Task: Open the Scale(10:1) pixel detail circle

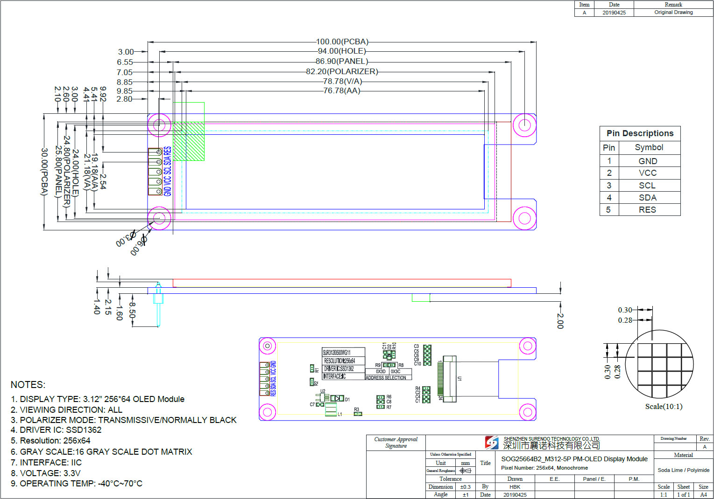Action: tap(660, 364)
